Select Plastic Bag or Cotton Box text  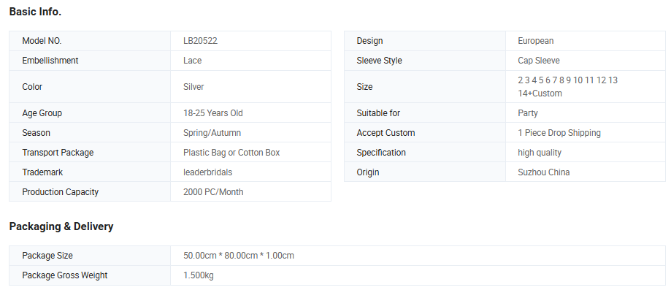point(231,153)
